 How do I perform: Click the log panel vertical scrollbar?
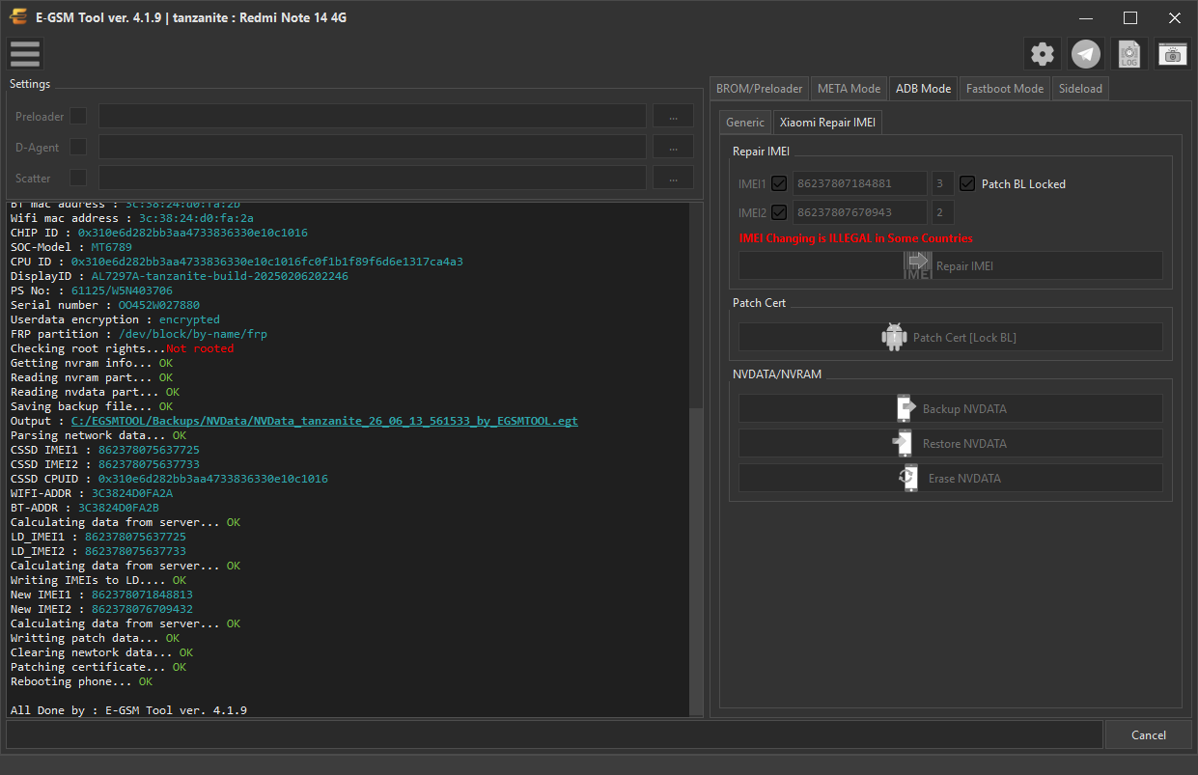click(697, 560)
